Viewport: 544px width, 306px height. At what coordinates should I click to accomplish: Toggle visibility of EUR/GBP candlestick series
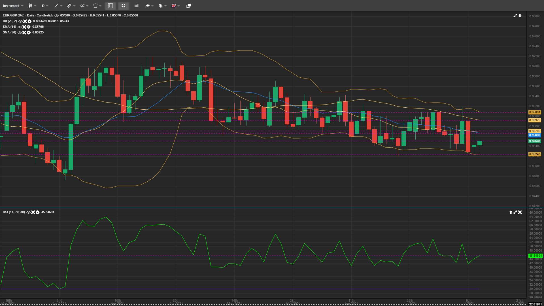[57, 16]
